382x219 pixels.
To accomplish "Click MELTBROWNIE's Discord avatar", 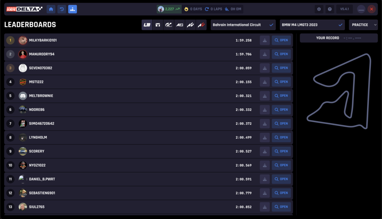I will pos(23,96).
